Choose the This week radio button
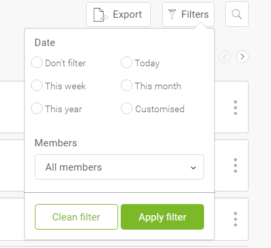The image size is (271, 248). [x=37, y=85]
